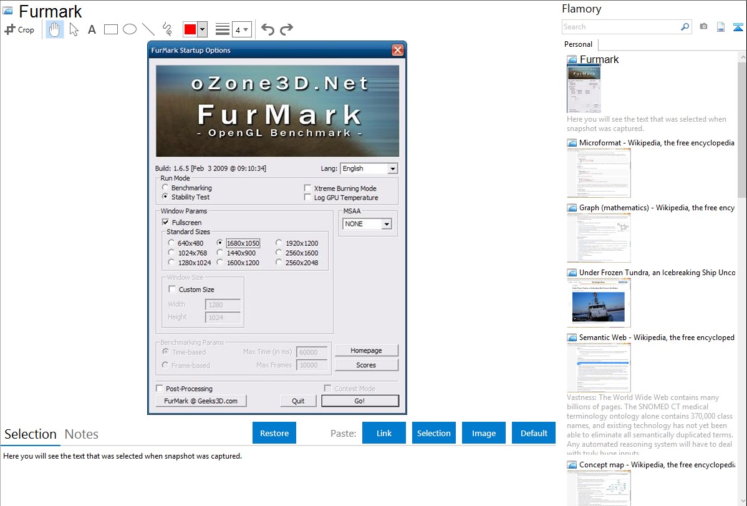Click the undo arrow
The image size is (747, 506).
click(267, 29)
